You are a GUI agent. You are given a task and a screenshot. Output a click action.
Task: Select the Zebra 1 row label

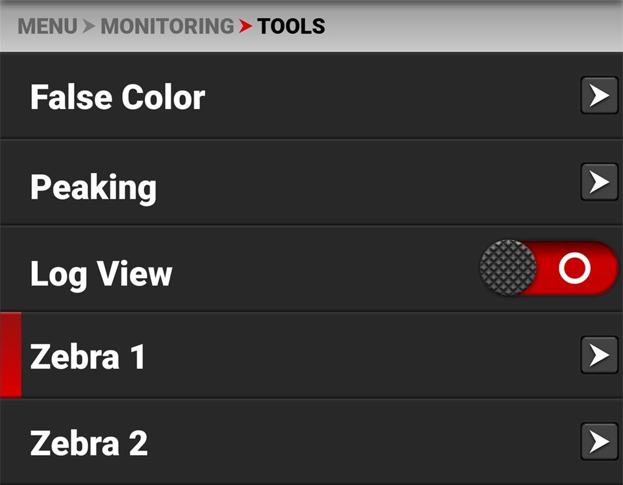point(87,357)
